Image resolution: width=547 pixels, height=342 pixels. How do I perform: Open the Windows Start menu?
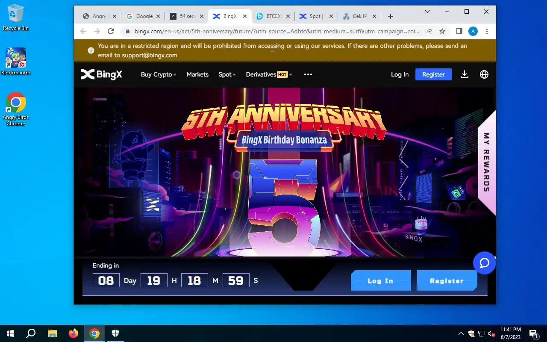tap(10, 333)
